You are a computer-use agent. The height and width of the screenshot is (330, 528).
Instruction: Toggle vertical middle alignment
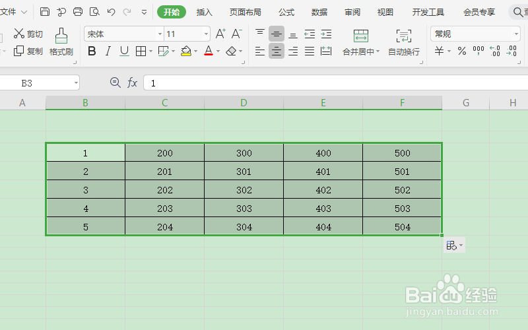point(277,34)
